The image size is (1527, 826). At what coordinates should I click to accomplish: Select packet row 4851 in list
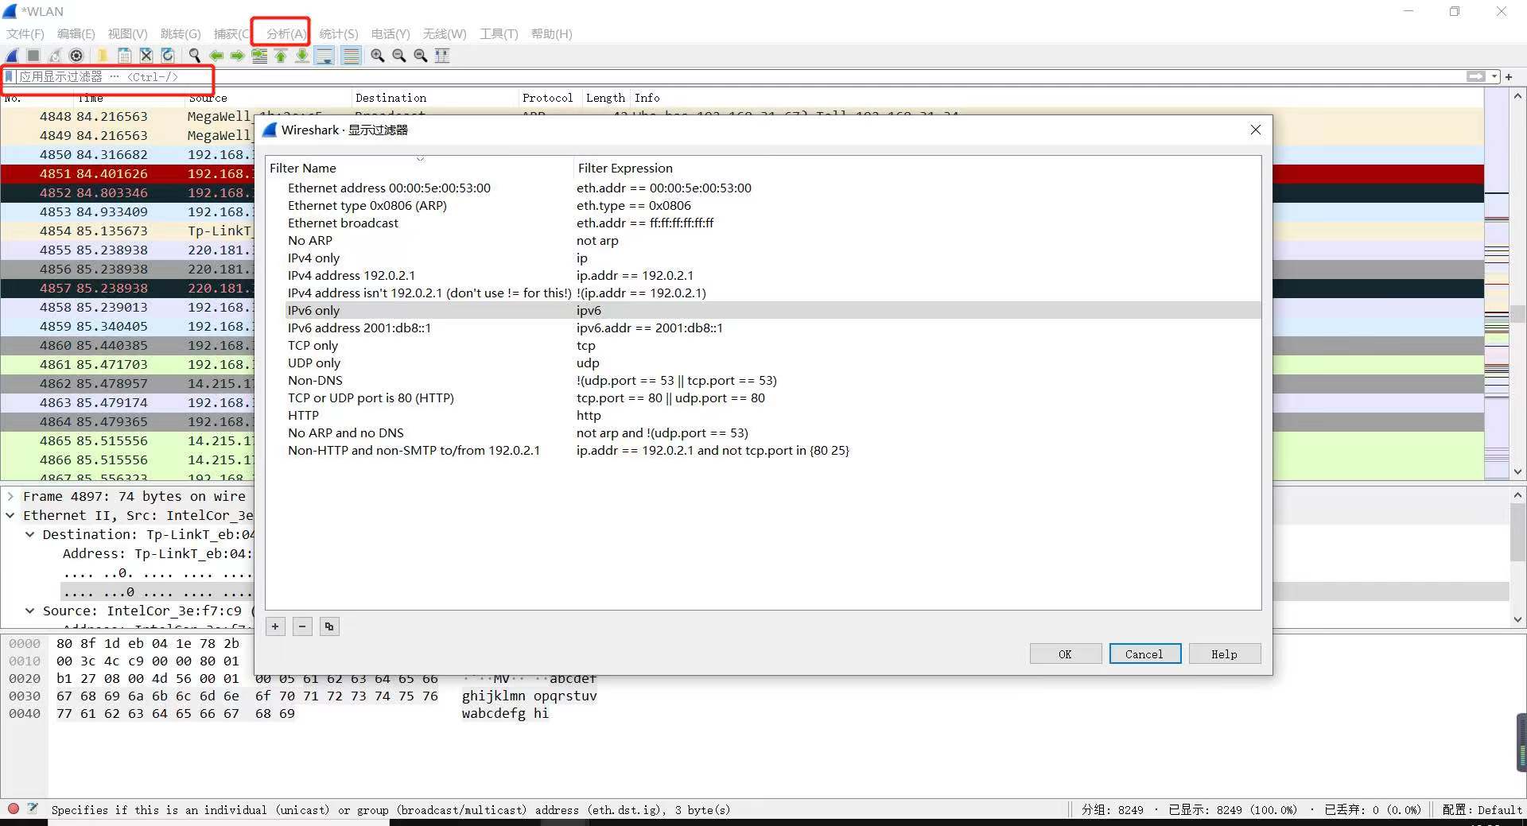point(127,173)
